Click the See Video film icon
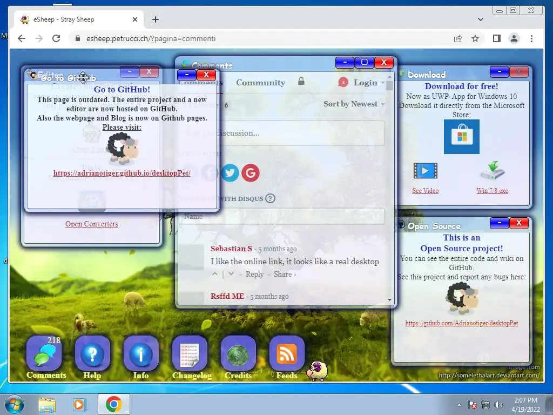The height and width of the screenshot is (415, 553). pos(426,171)
